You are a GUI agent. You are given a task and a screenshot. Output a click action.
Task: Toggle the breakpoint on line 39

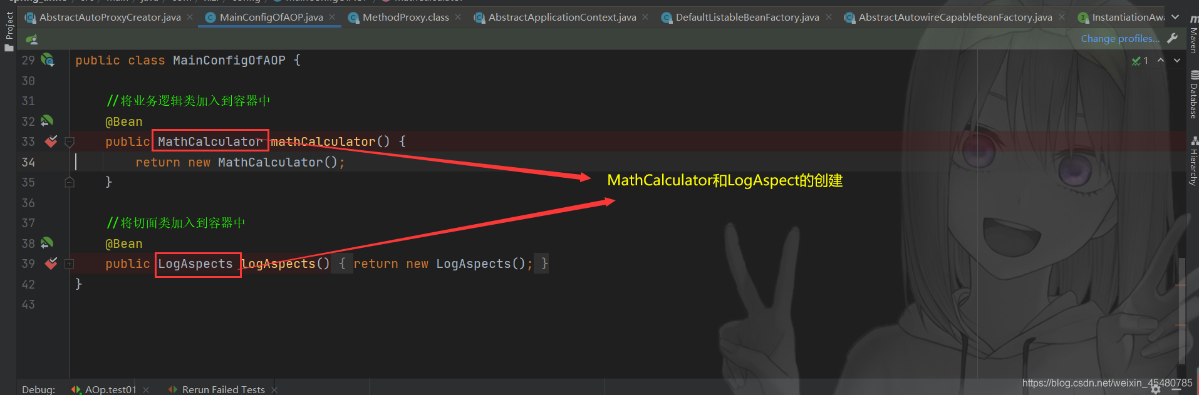[51, 264]
